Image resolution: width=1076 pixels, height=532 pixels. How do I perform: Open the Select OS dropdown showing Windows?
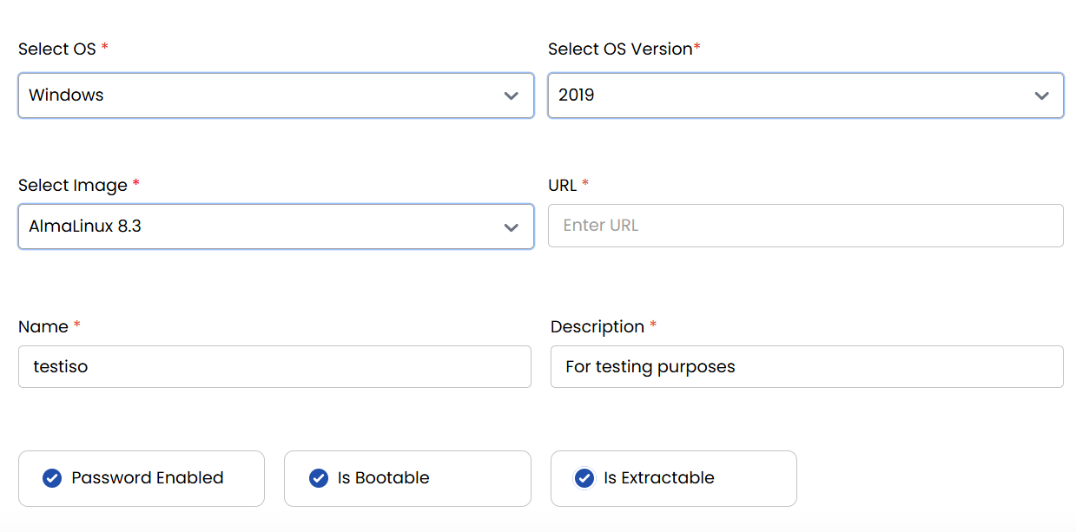(261, 95)
